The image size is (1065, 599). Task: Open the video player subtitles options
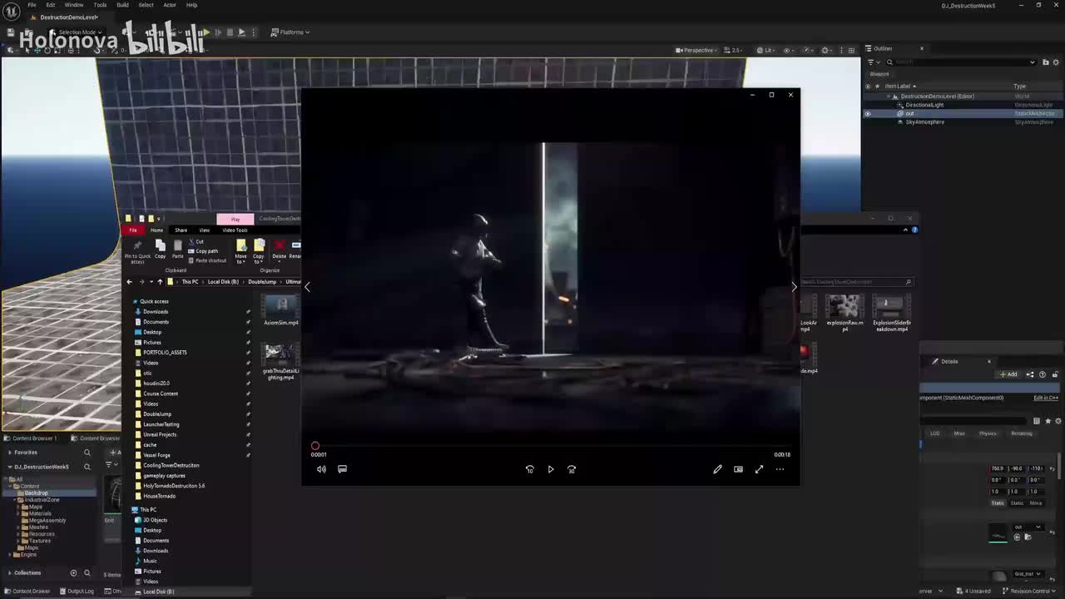point(342,469)
